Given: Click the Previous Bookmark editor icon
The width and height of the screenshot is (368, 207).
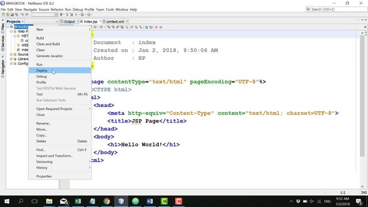Looking at the screenshot, I should [x=132, y=27].
